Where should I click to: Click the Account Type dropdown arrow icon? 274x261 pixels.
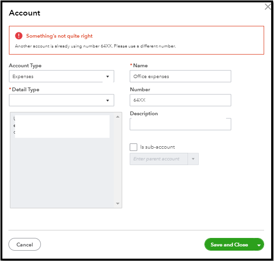coord(108,77)
